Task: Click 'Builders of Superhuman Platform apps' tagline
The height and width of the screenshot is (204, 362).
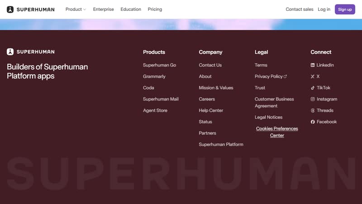Action: pos(48,72)
